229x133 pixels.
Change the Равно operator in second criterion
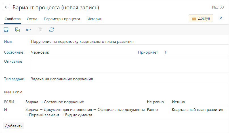[x=152, y=109]
